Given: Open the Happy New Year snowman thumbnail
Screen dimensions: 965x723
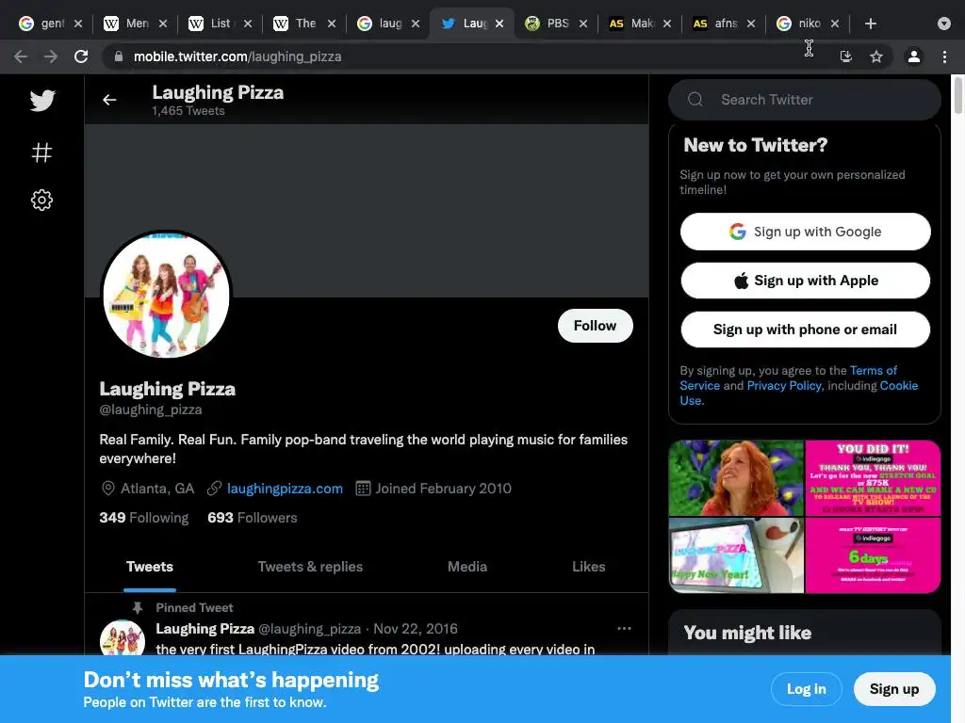Looking at the screenshot, I should coord(736,555).
